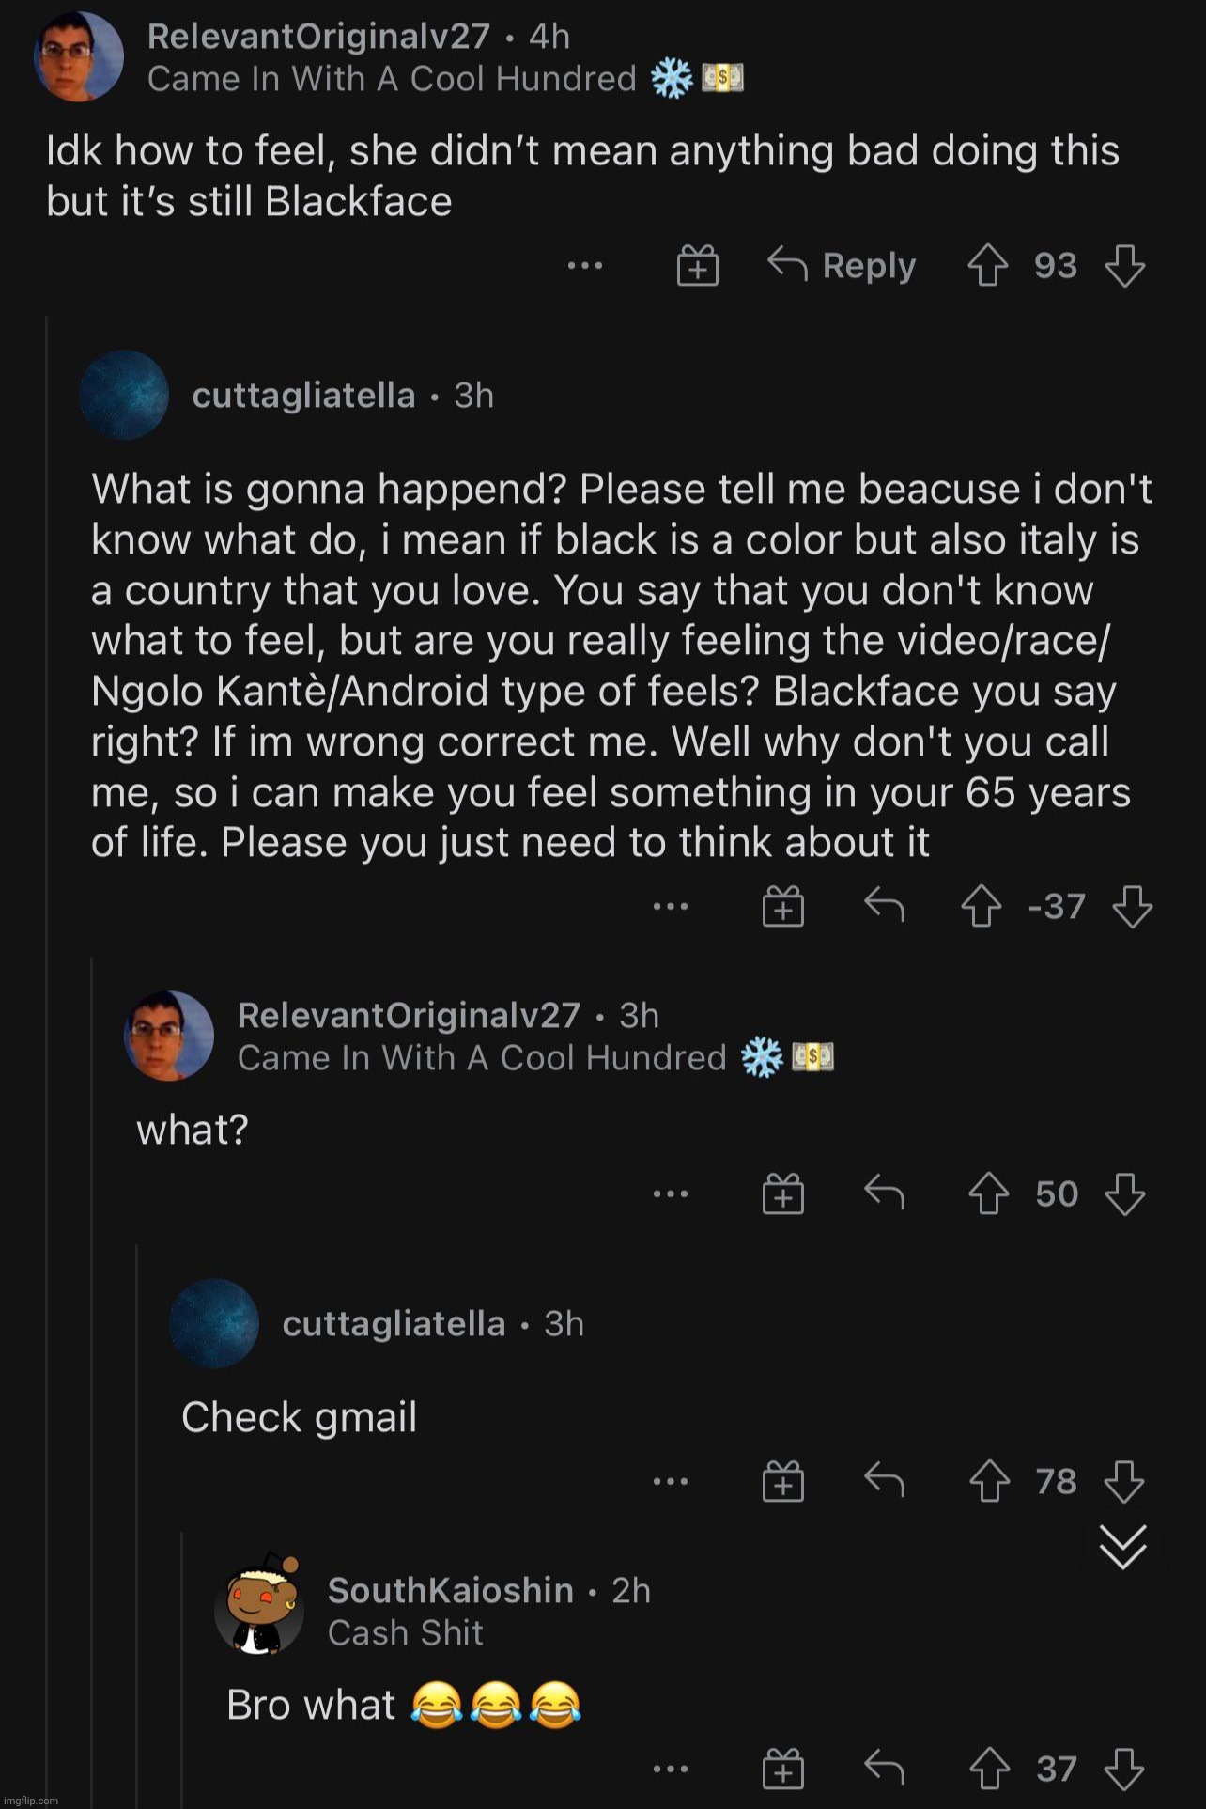Downvote the comment scored 93
Image resolution: width=1206 pixels, height=1809 pixels.
click(x=1124, y=266)
